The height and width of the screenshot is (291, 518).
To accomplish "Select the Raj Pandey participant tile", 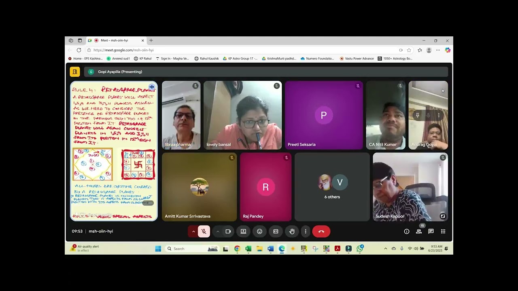I will pos(265,187).
